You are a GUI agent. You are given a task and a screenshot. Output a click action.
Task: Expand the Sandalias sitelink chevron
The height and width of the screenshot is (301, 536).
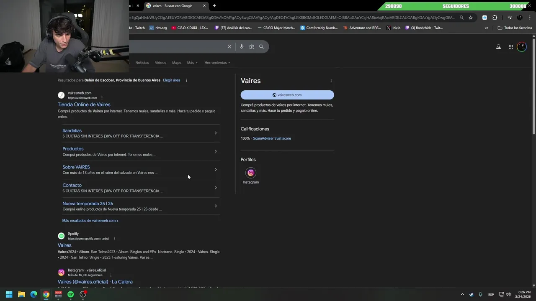[216, 133]
